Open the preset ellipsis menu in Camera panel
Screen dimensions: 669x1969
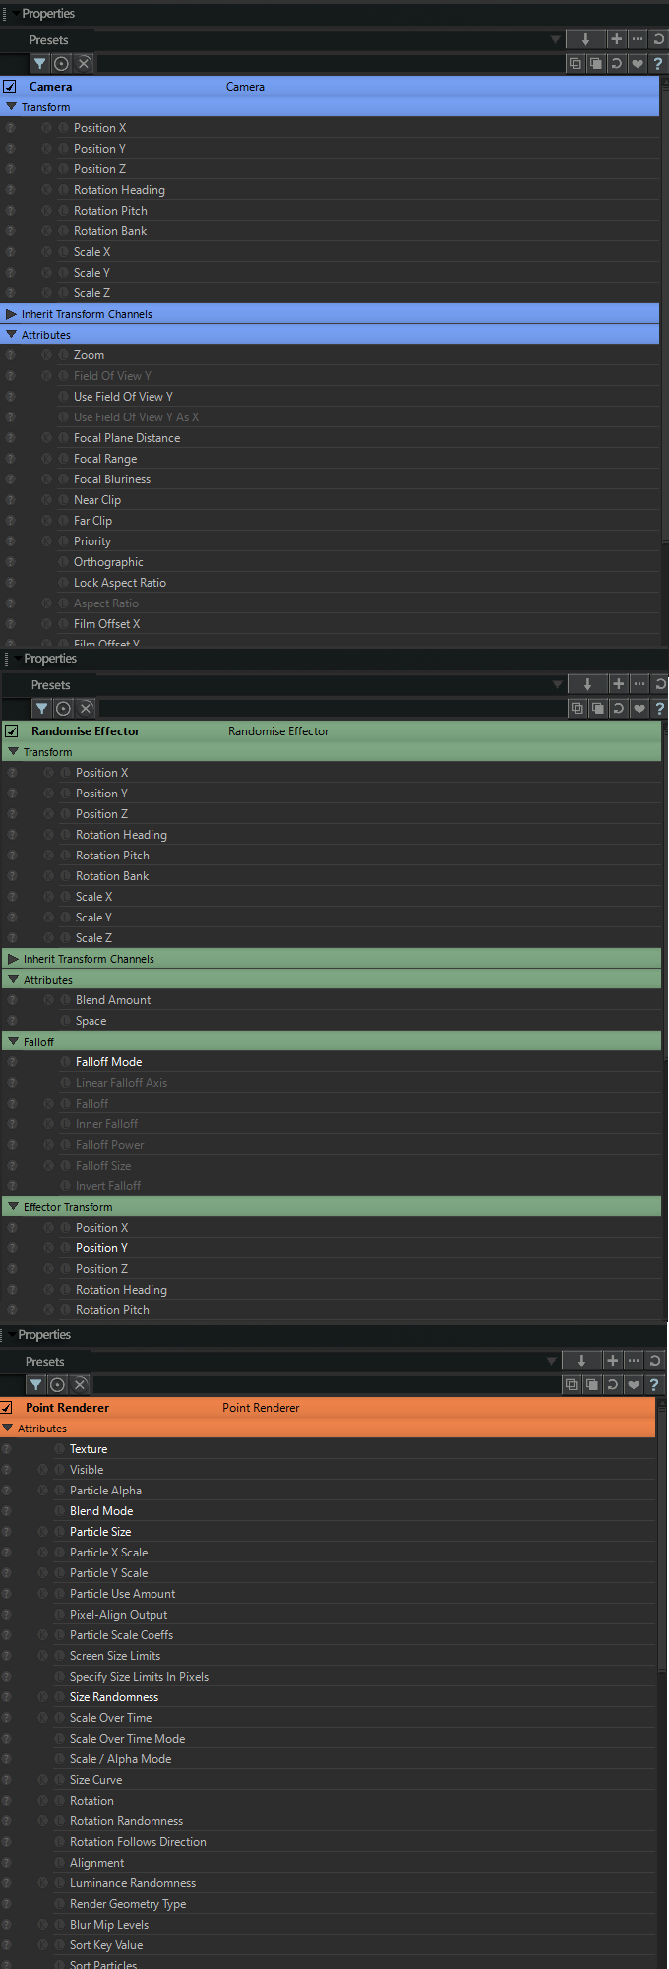[638, 39]
